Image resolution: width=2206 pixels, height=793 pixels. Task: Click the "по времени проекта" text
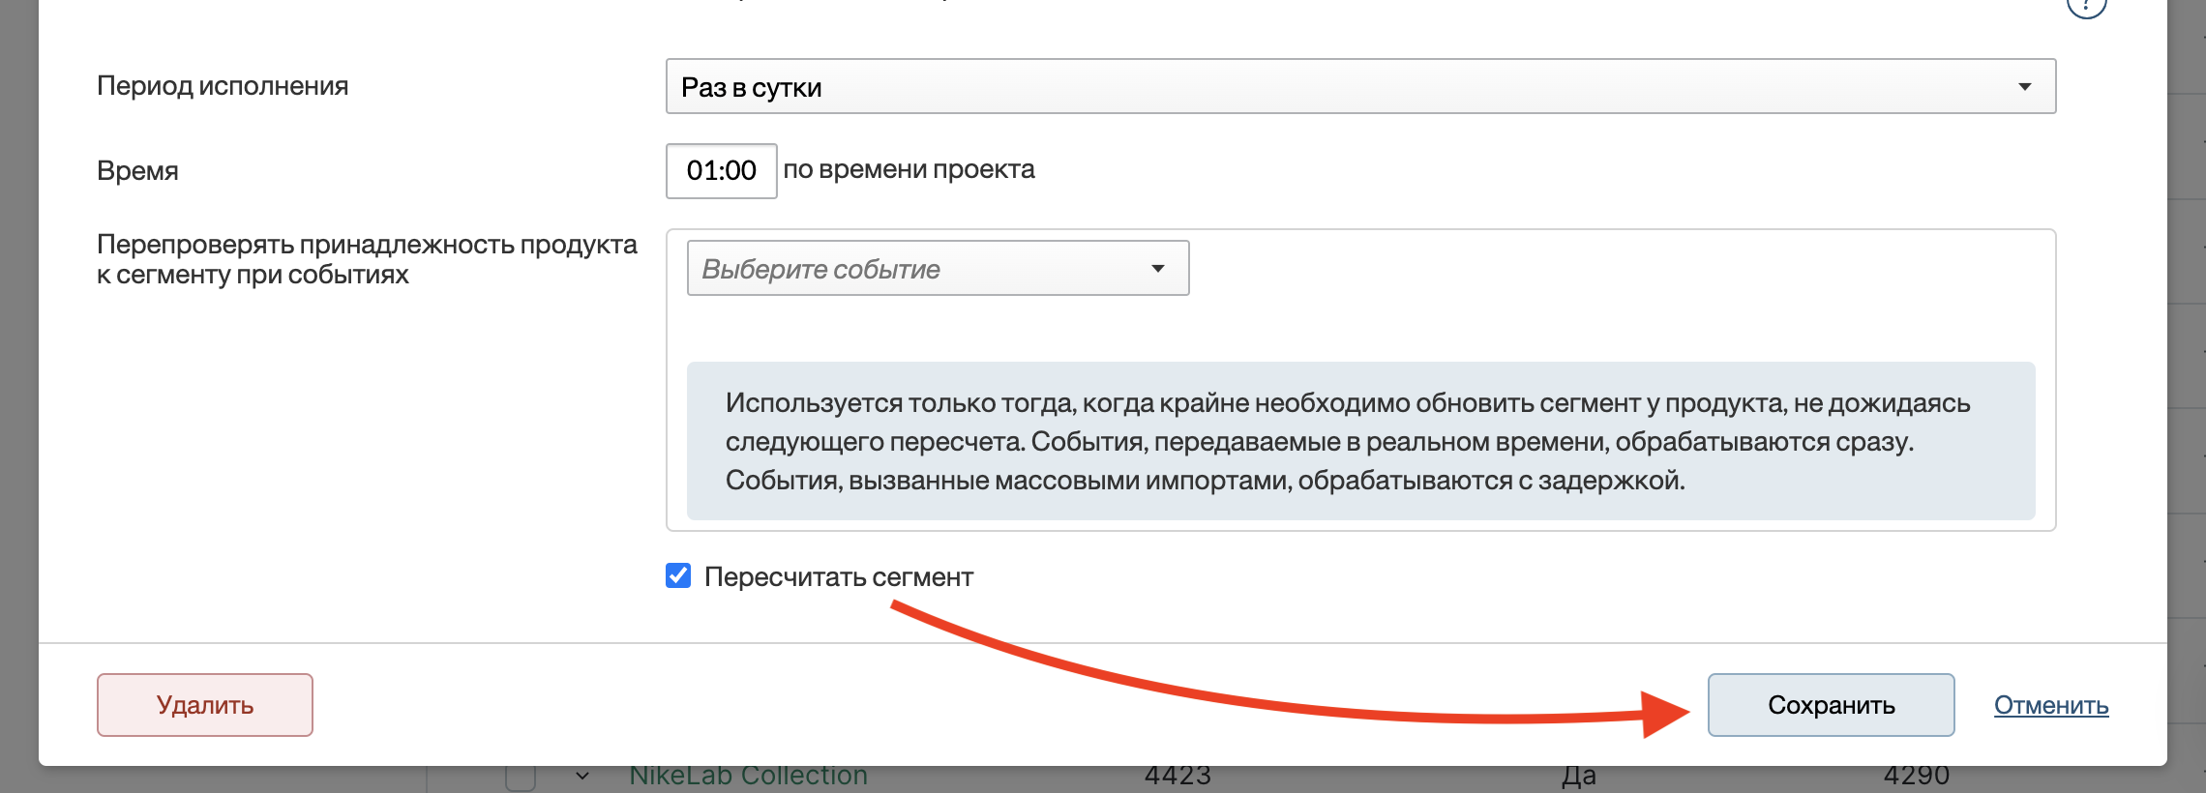point(909,169)
